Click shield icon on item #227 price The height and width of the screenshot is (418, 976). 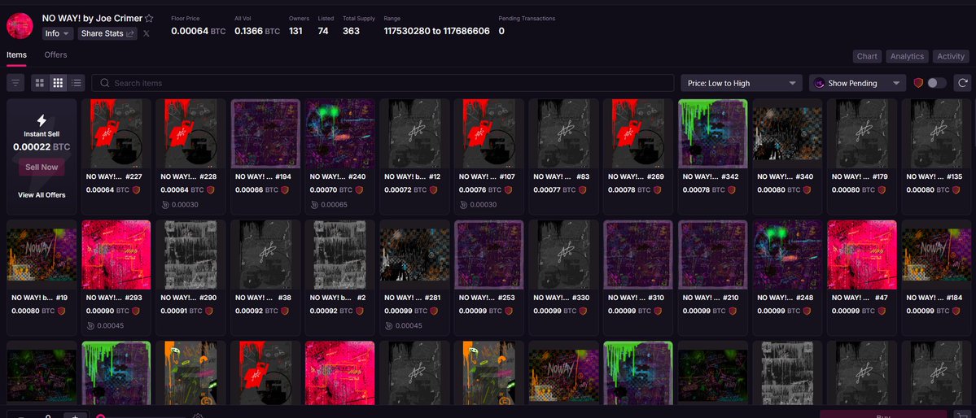click(136, 189)
